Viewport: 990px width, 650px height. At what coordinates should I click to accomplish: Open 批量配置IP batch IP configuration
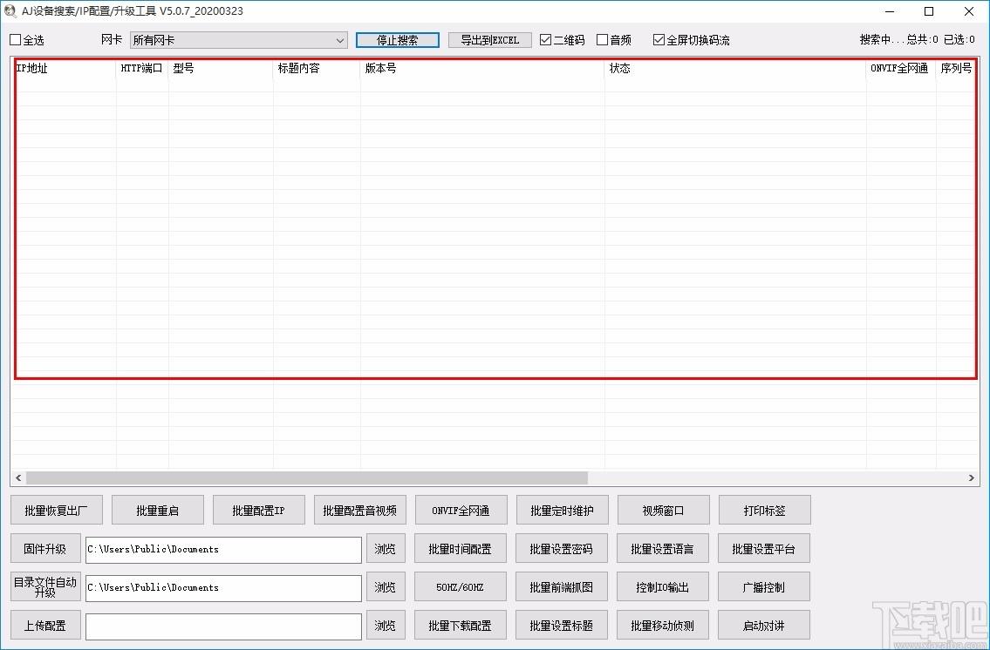click(259, 510)
